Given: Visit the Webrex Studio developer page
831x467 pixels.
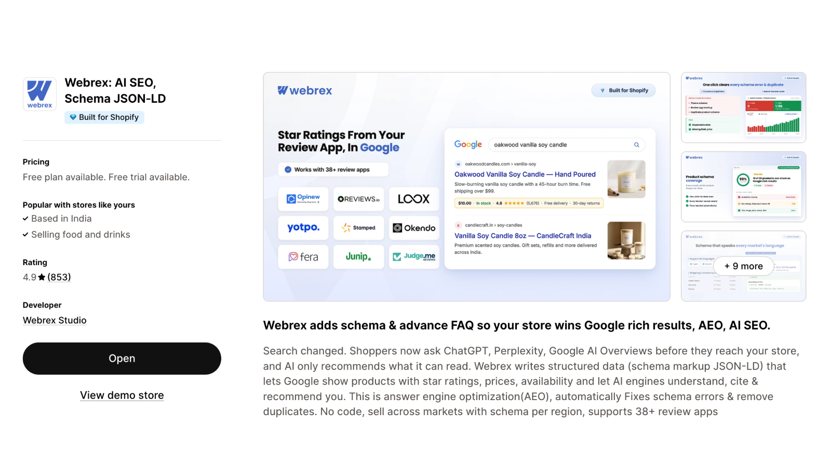Looking at the screenshot, I should 55,320.
